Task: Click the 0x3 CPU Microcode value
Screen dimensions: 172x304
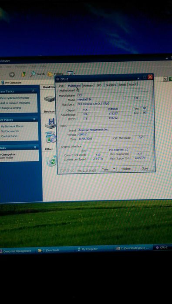Action: (x=141, y=137)
